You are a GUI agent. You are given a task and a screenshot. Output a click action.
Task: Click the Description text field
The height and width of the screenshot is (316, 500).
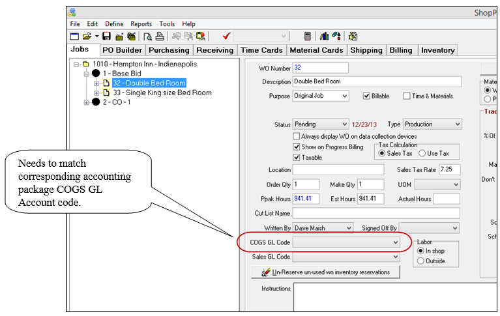click(x=376, y=82)
